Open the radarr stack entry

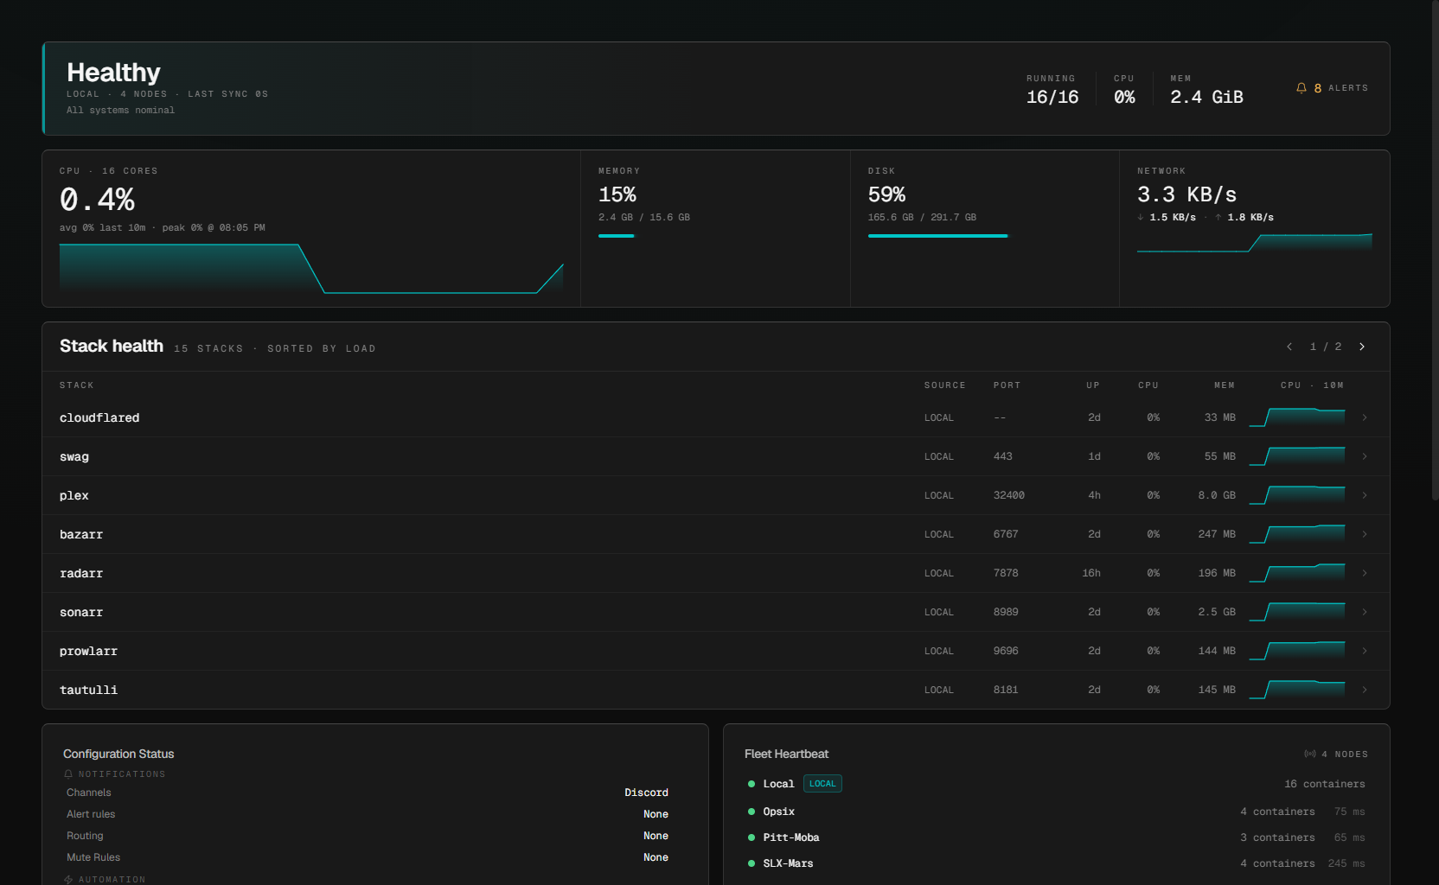[x=716, y=573]
